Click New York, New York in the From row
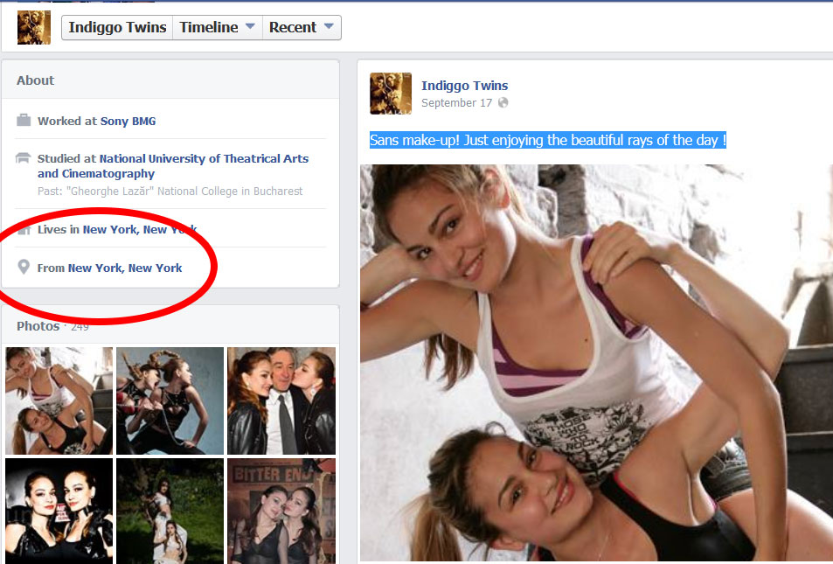This screenshot has width=833, height=564. tap(125, 268)
